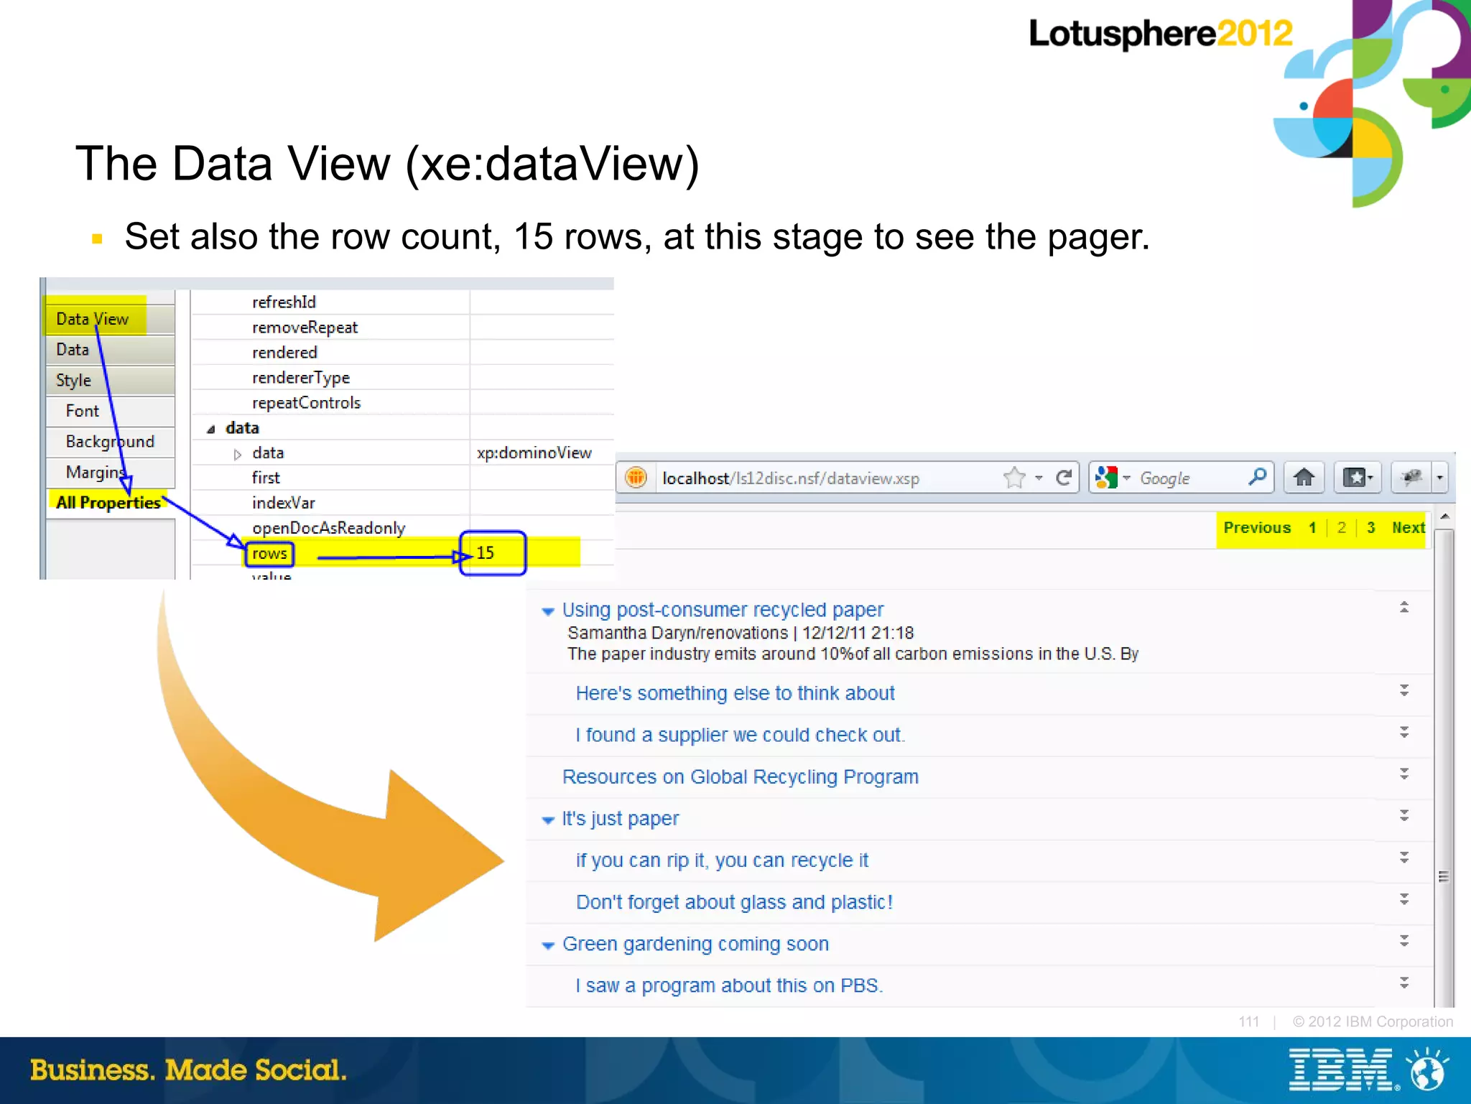Select the first property row
Screen dimensions: 1471x1104
tap(266, 478)
